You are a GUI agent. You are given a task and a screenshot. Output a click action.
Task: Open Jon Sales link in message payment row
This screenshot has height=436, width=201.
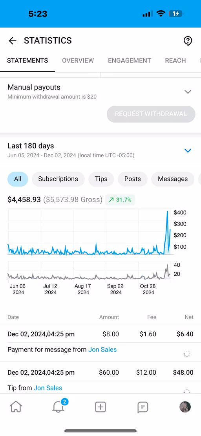tap(102, 350)
